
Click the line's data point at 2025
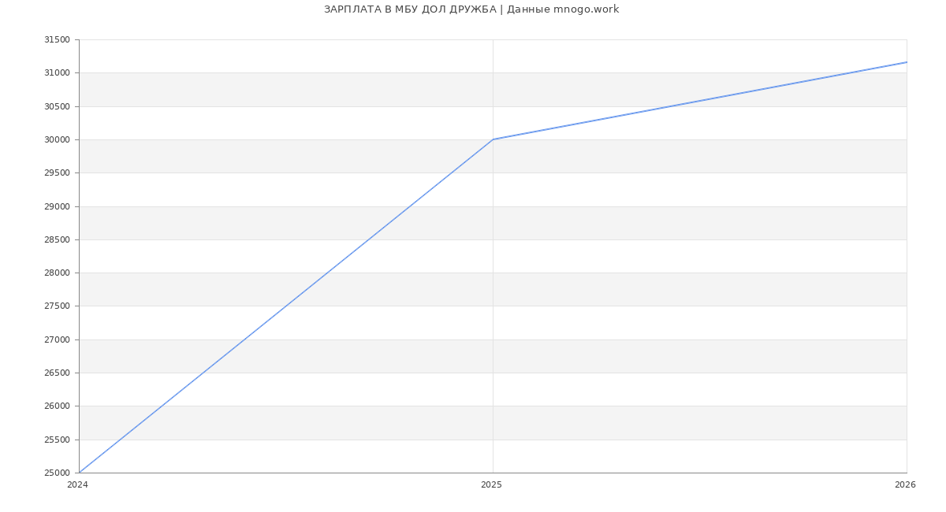coord(493,139)
